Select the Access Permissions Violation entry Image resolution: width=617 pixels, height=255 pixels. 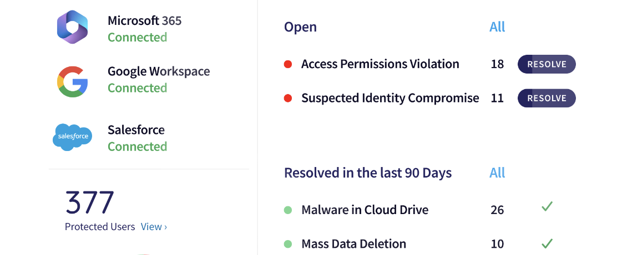(x=380, y=64)
